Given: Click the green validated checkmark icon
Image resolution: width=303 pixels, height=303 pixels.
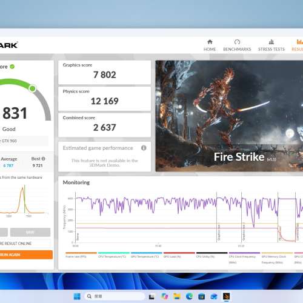Looking at the screenshot, I should tap(12, 67).
